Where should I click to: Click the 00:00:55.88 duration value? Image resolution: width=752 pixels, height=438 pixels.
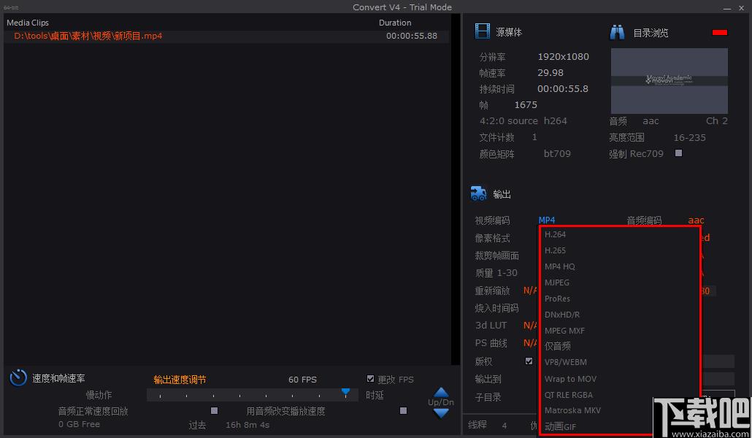tap(412, 36)
